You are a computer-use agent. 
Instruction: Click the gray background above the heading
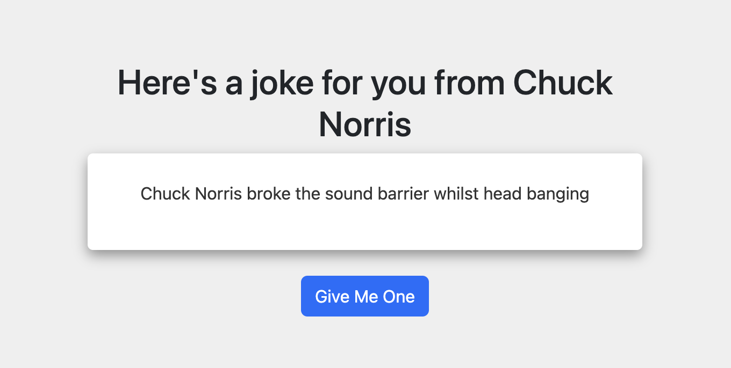pos(364,30)
